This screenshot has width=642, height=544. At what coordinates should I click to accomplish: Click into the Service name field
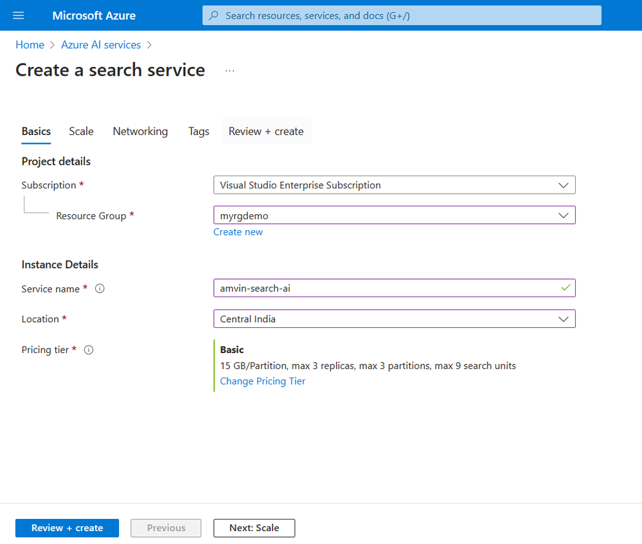pyautogui.click(x=395, y=288)
